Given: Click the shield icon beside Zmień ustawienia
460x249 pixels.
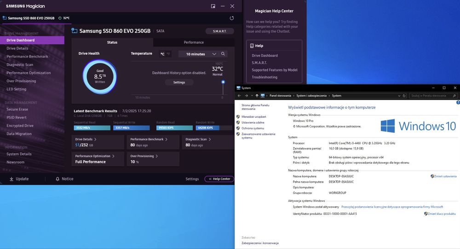Looking at the screenshot, I should 432,176.
